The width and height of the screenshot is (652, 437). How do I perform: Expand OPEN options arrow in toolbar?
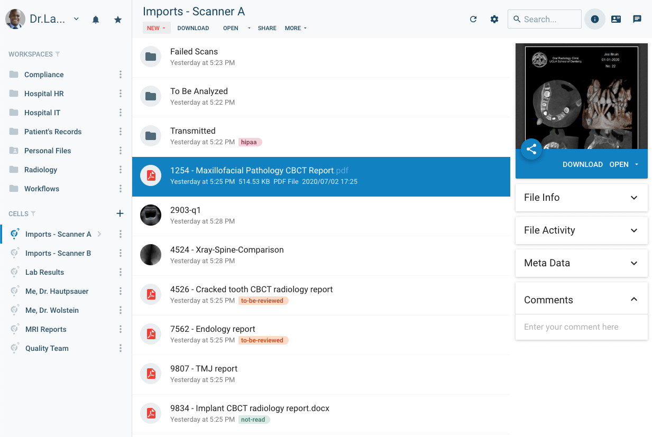click(249, 28)
